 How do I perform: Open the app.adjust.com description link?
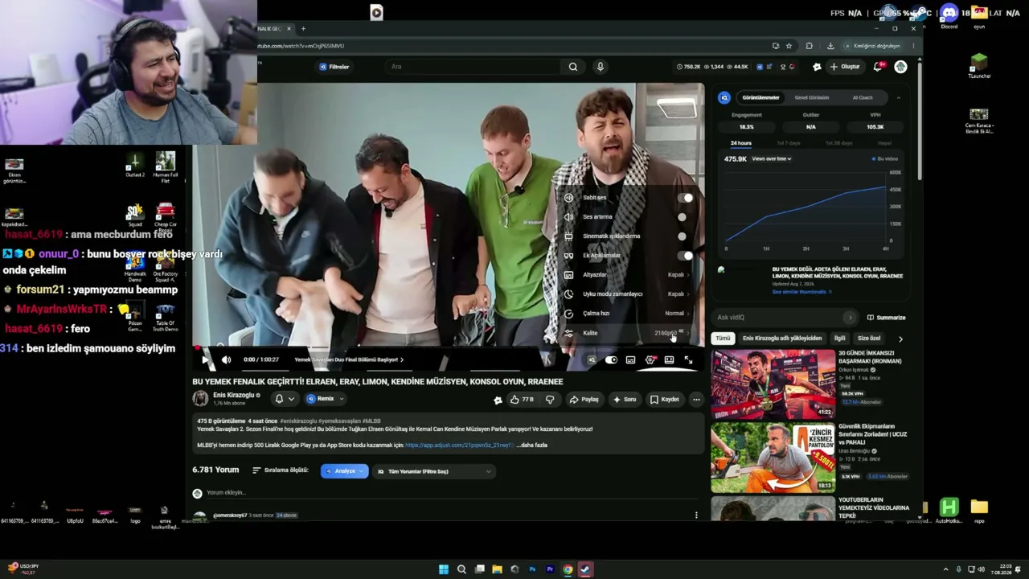tap(458, 446)
